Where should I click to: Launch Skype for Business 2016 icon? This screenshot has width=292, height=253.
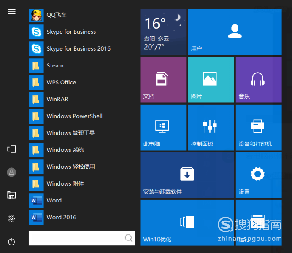(36, 48)
